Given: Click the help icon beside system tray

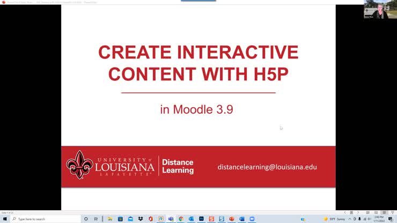Looking at the screenshot, I should click(303, 219).
